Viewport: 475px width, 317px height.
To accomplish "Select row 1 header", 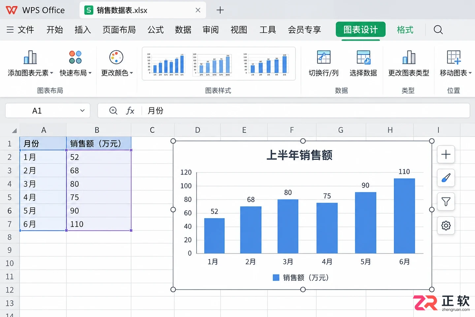I will (10, 144).
